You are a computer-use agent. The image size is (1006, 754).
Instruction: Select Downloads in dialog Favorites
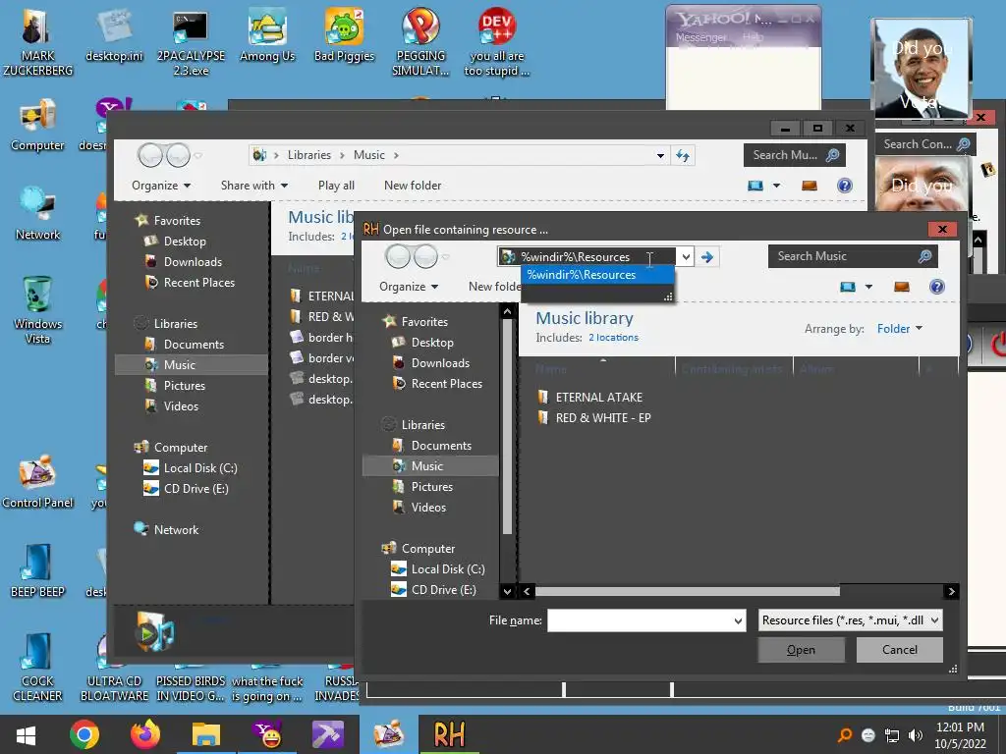(x=440, y=363)
